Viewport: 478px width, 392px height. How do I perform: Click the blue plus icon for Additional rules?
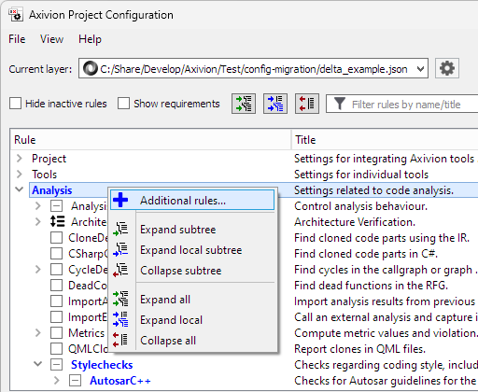tap(120, 200)
